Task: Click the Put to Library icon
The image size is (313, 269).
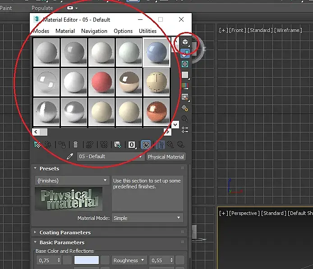Action: (x=118, y=145)
